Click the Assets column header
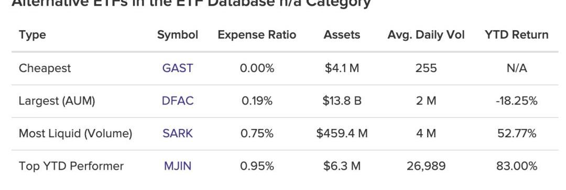Image resolution: width=566 pixels, height=190 pixels. tap(342, 35)
